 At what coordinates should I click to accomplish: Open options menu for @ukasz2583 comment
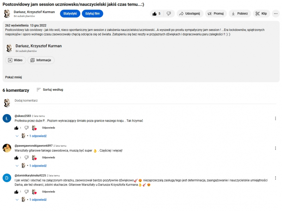click(275, 119)
